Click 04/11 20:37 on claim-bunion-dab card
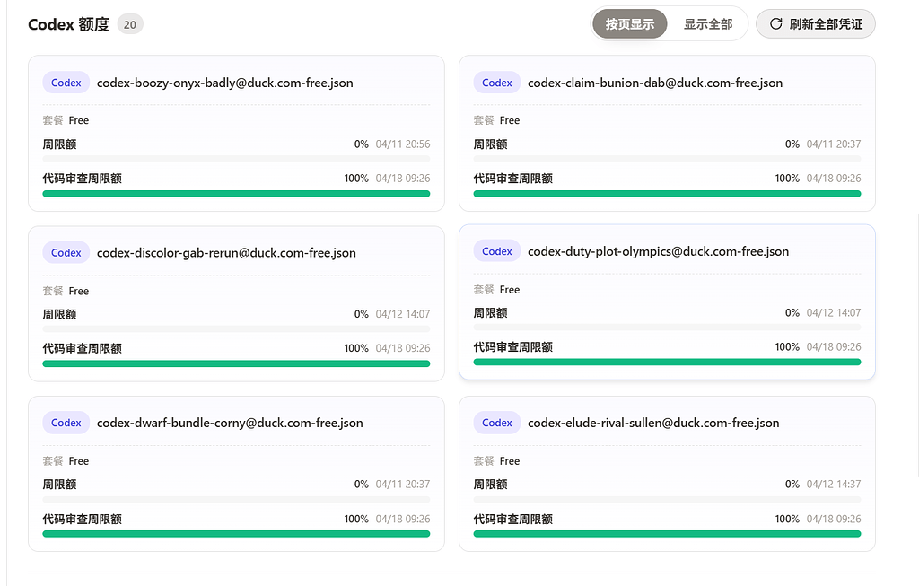This screenshot has width=919, height=586. click(834, 144)
